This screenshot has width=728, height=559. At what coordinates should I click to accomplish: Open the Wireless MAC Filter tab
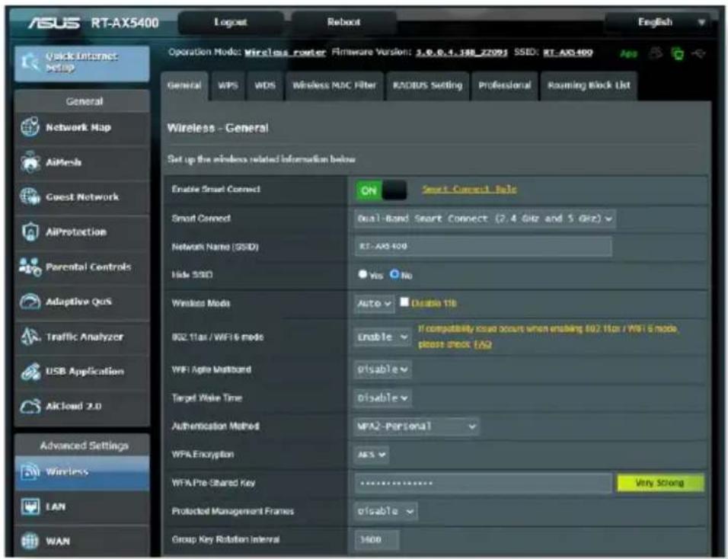335,85
